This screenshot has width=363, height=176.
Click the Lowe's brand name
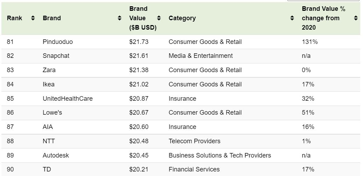[53, 113]
